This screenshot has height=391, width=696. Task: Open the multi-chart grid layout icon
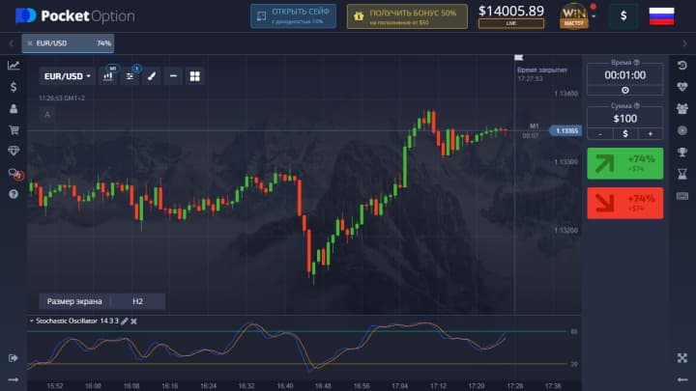click(x=194, y=75)
